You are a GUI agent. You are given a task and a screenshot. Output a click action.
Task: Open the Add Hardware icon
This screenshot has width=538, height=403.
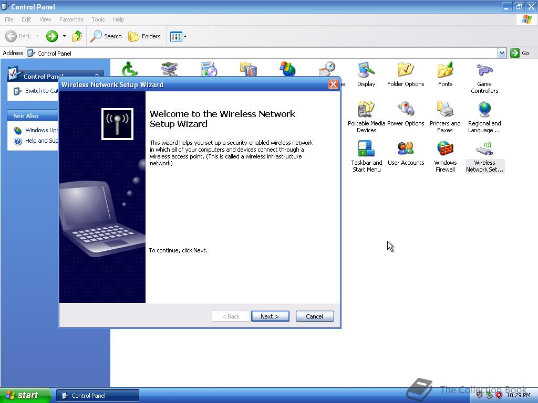(169, 69)
